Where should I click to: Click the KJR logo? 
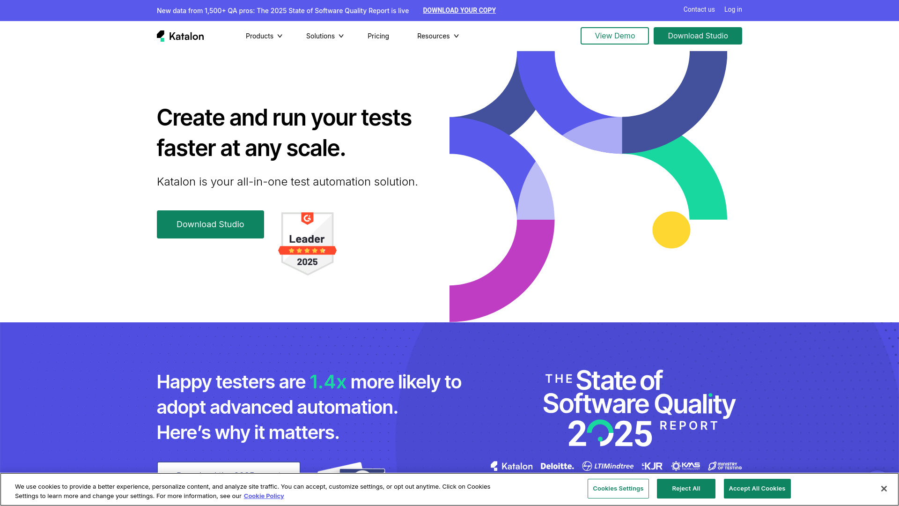[x=652, y=466]
